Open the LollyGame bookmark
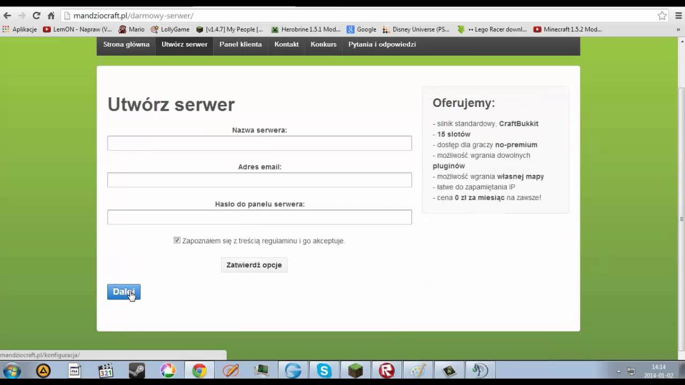 click(170, 29)
